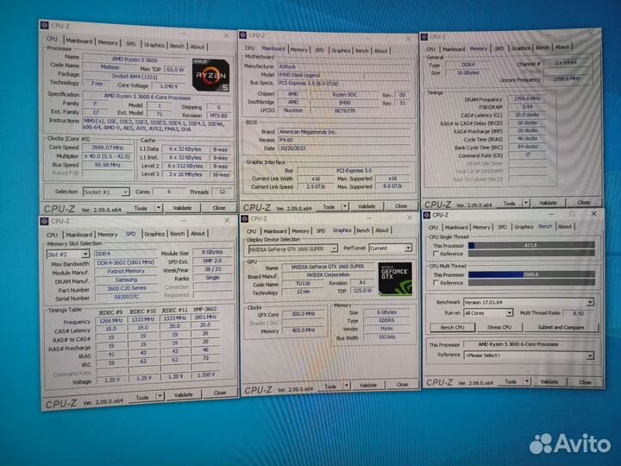Click Close button in the Graphics window
This screenshot has height=466, width=621.
click(402, 384)
